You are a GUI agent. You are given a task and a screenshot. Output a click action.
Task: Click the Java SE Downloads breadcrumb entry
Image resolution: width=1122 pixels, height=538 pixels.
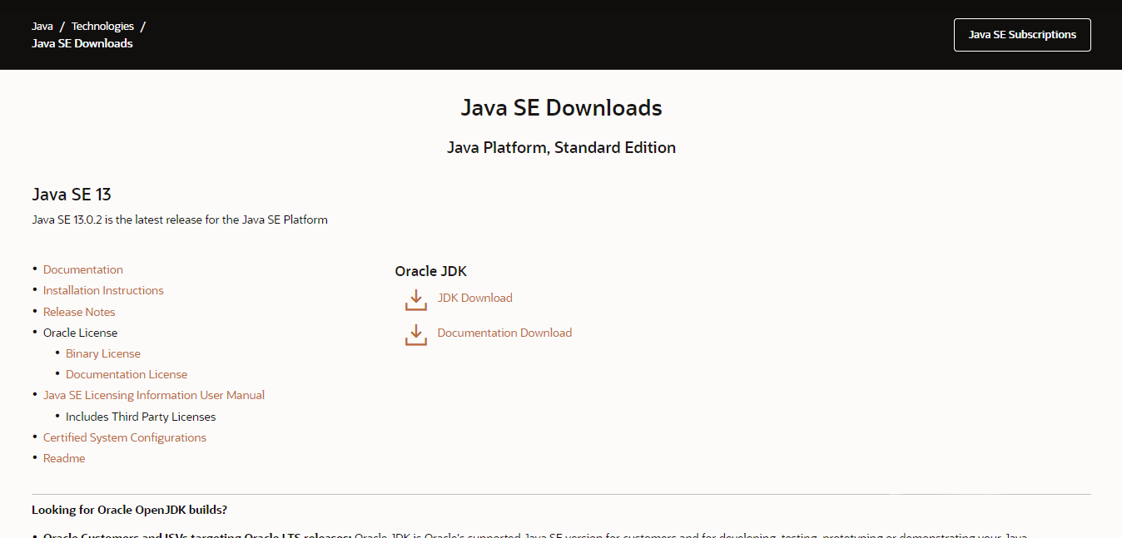click(82, 43)
